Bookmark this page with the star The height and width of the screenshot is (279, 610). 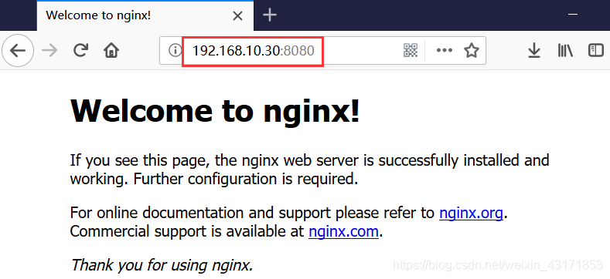coord(472,50)
